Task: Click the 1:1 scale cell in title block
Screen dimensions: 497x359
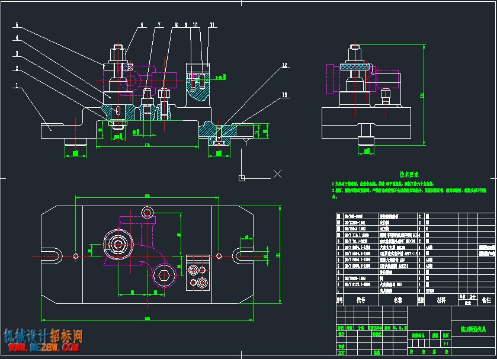Action: click(445, 344)
